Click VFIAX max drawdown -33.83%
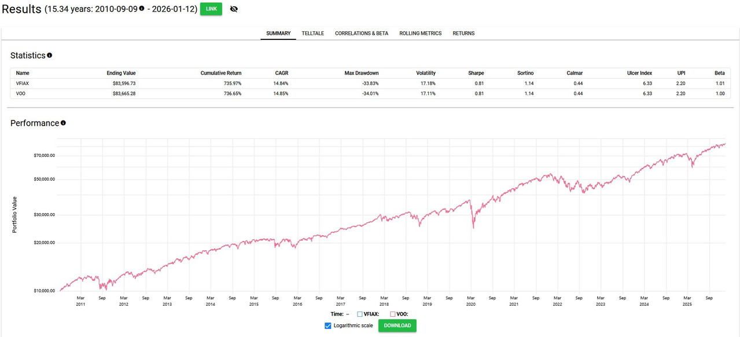740x337 pixels. (369, 83)
